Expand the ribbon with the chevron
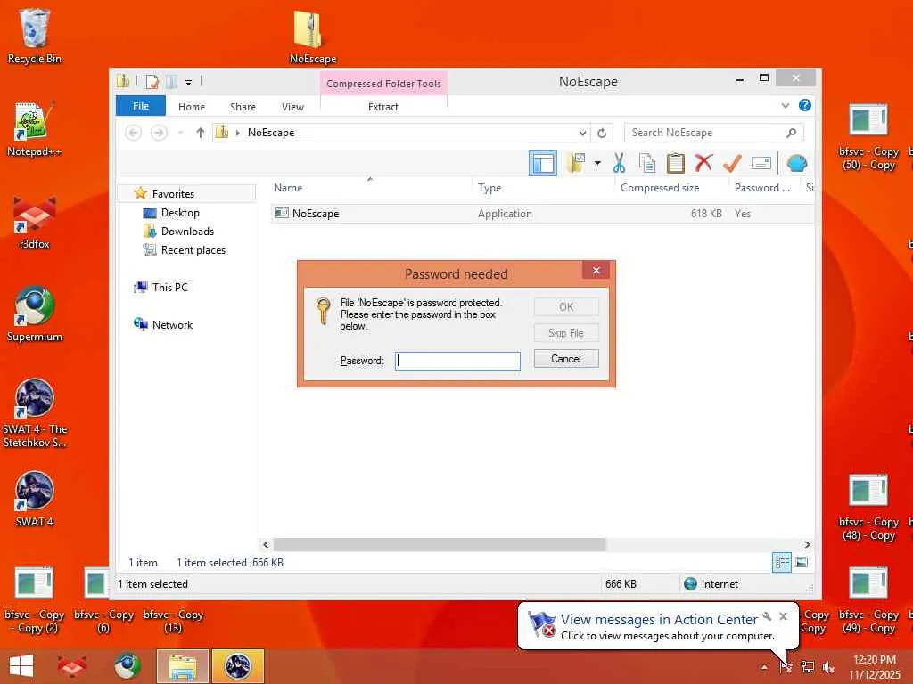 point(786,106)
